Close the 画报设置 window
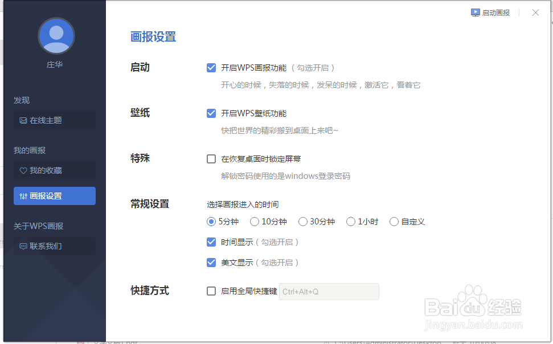 click(535, 13)
